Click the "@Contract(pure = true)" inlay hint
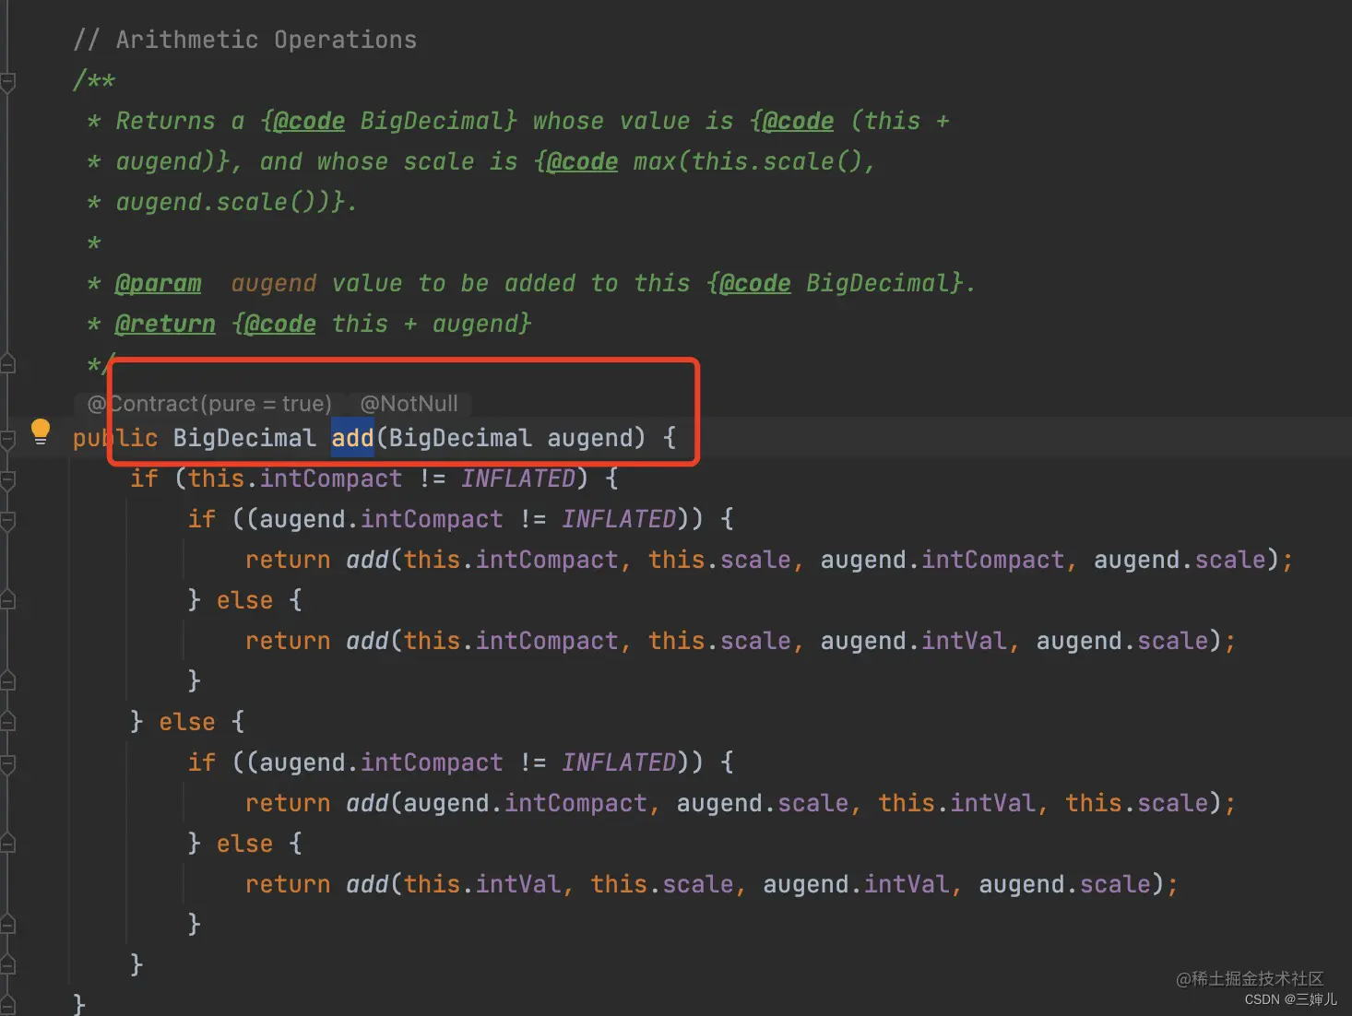 tap(209, 404)
